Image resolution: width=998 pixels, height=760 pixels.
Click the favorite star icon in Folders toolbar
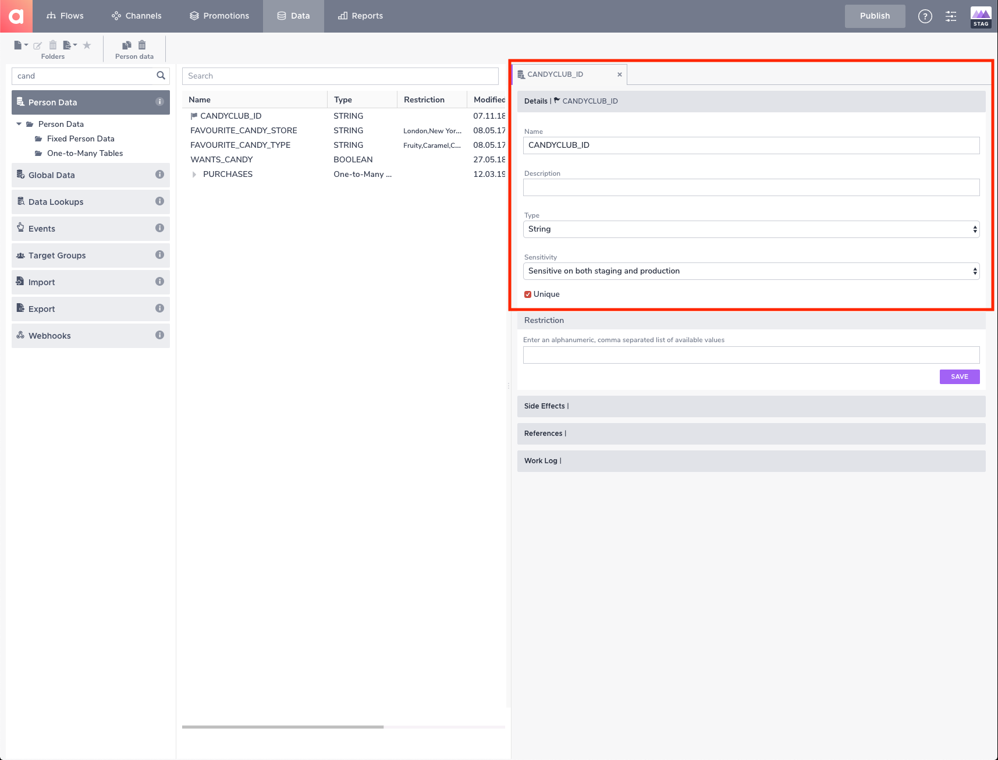(87, 45)
